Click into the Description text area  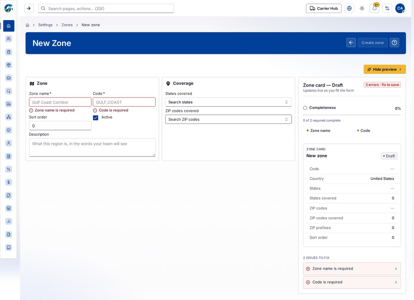pos(92,147)
